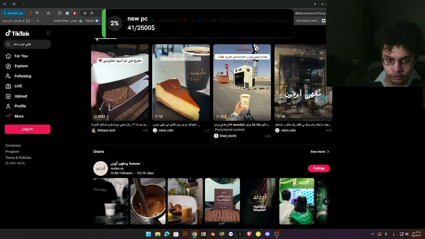Screen dimensions: 425x239
Task: Open the taskbar clock and date
Action: [x=416, y=234]
